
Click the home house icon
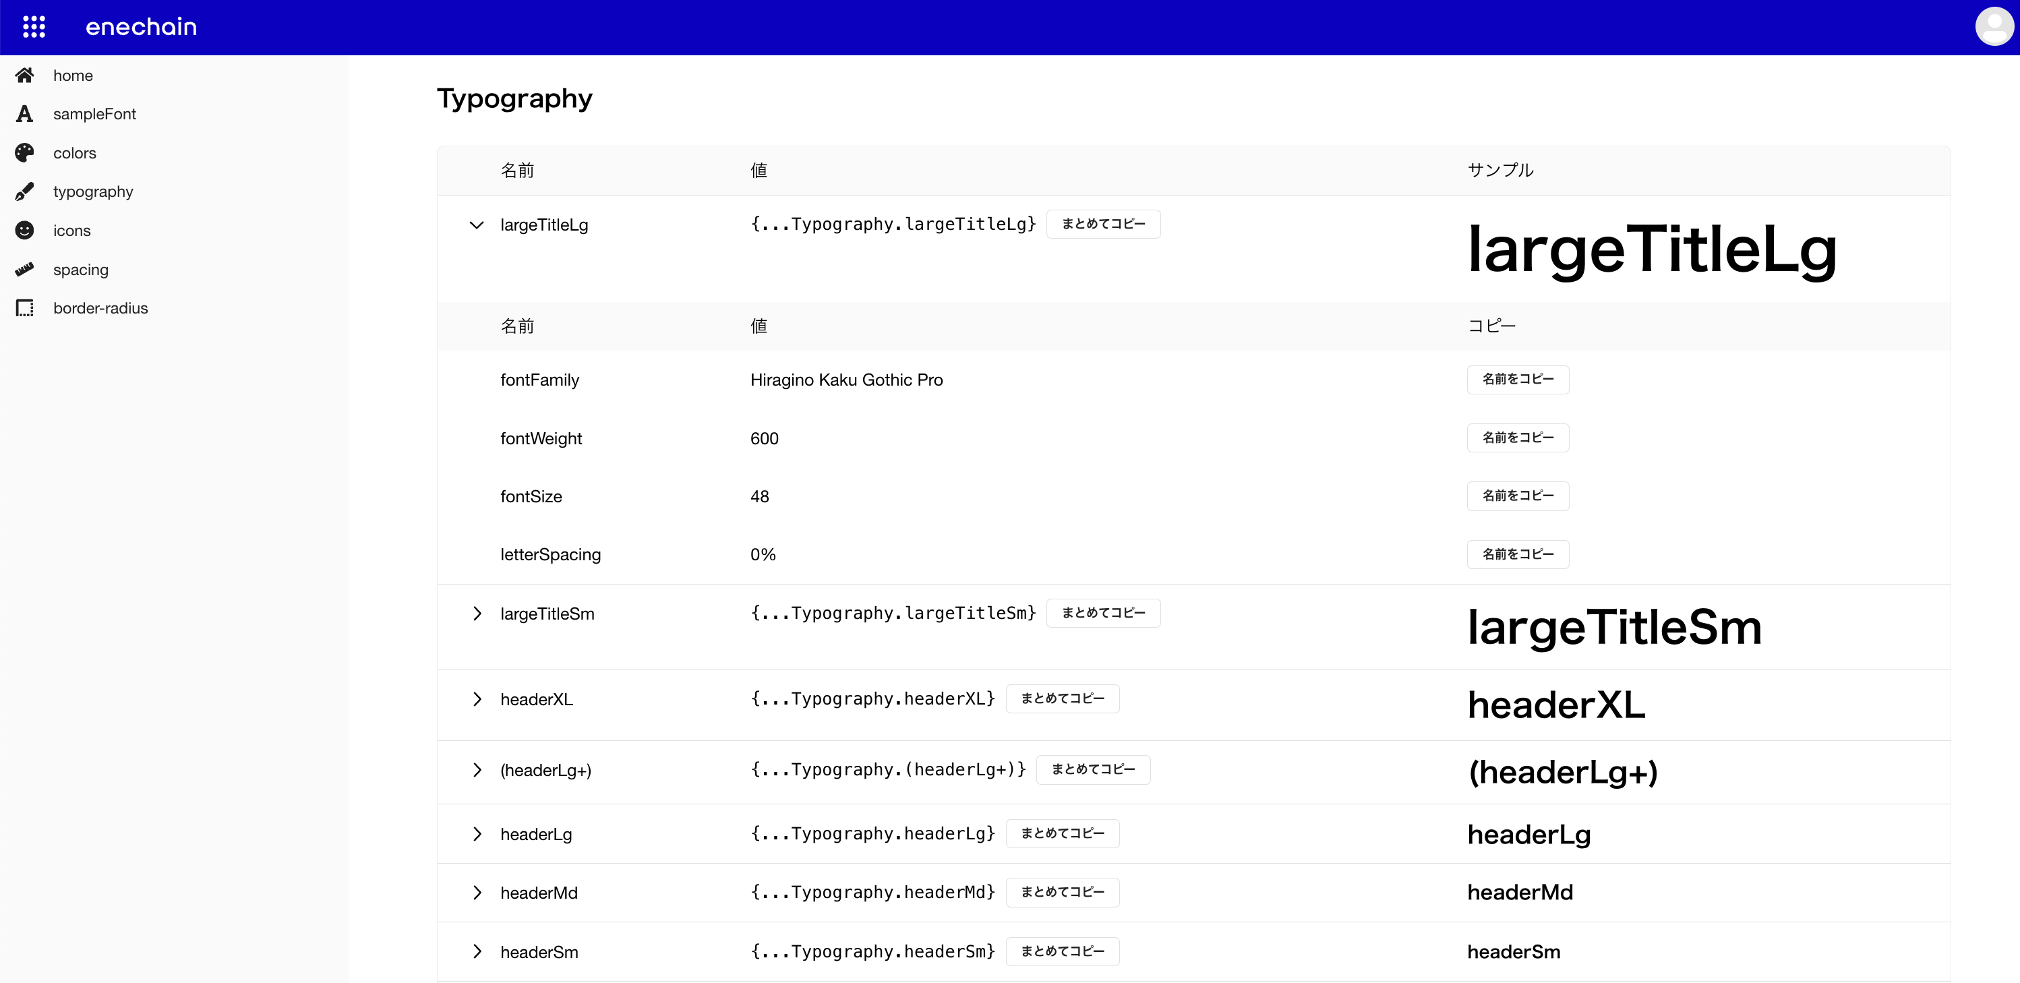[x=24, y=76]
